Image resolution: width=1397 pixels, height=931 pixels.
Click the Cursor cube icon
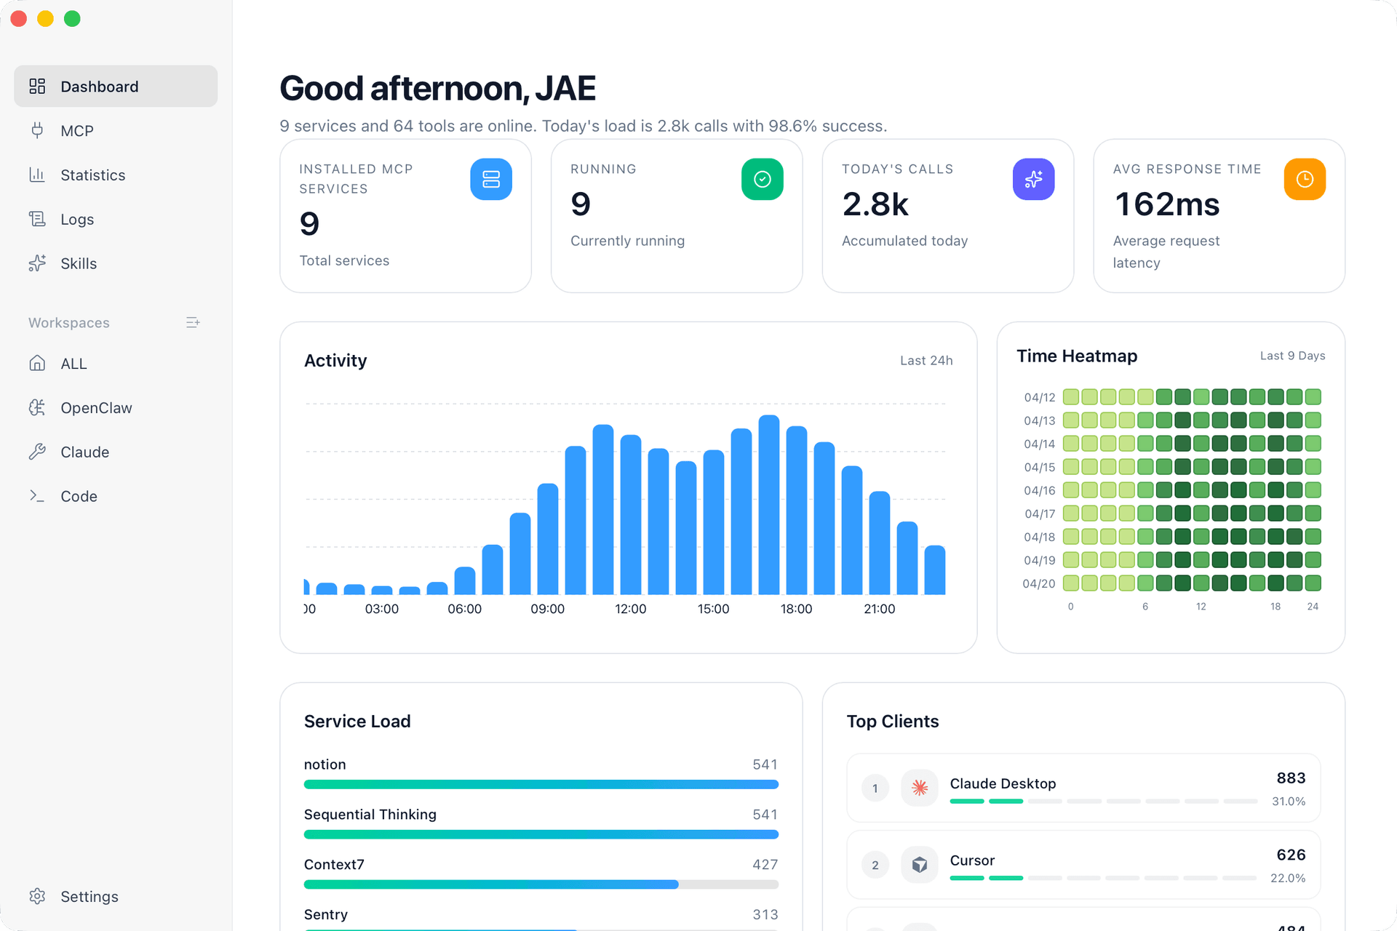[x=920, y=865]
